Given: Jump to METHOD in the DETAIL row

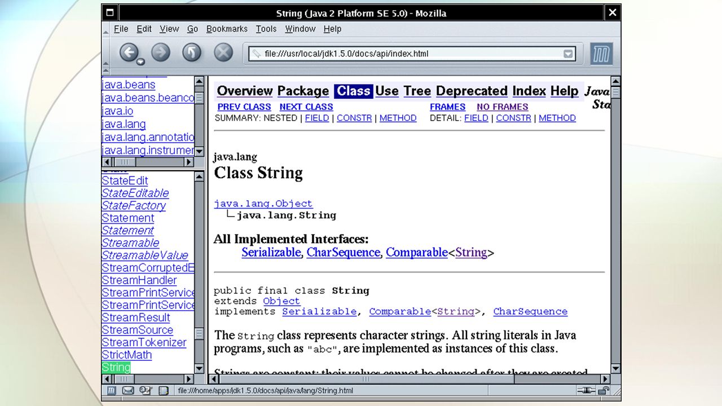Looking at the screenshot, I should tap(557, 118).
